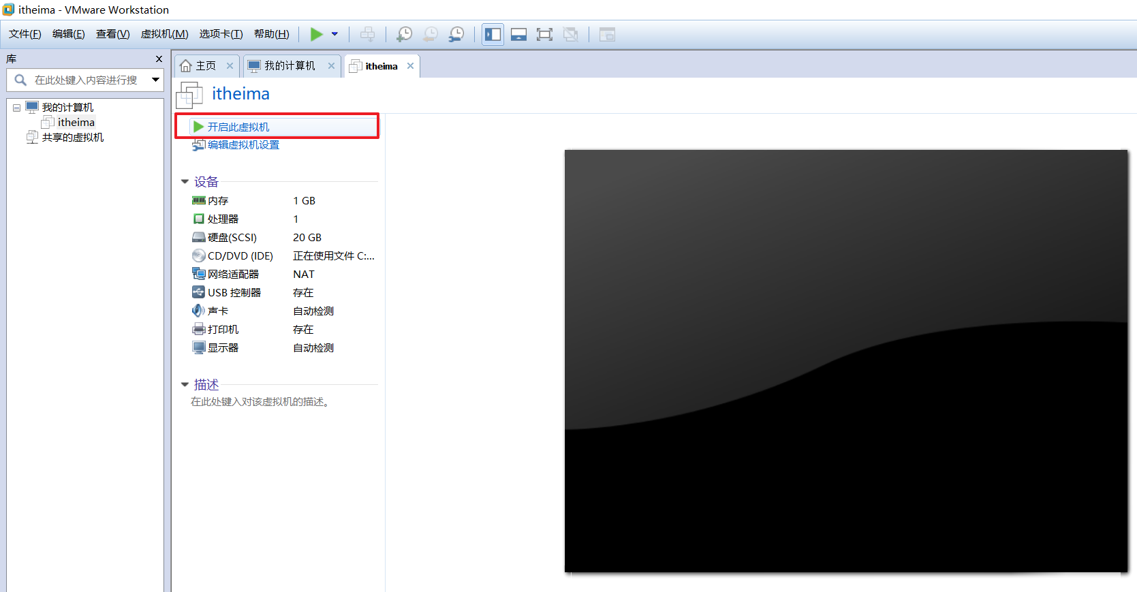The height and width of the screenshot is (592, 1137).
Task: Click the 硬盘(SCSI) hard disk icon
Action: [198, 237]
